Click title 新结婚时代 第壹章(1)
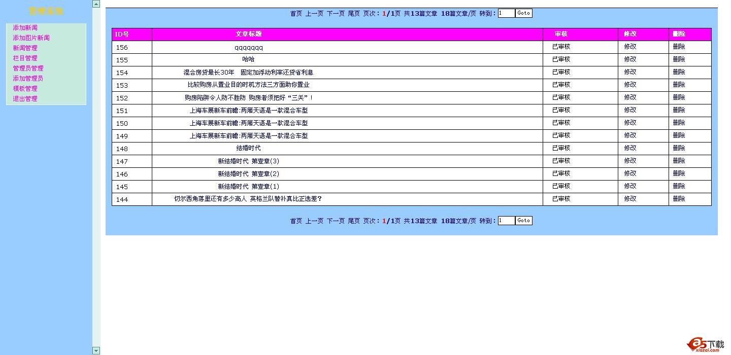This screenshot has height=355, width=731. (249, 186)
